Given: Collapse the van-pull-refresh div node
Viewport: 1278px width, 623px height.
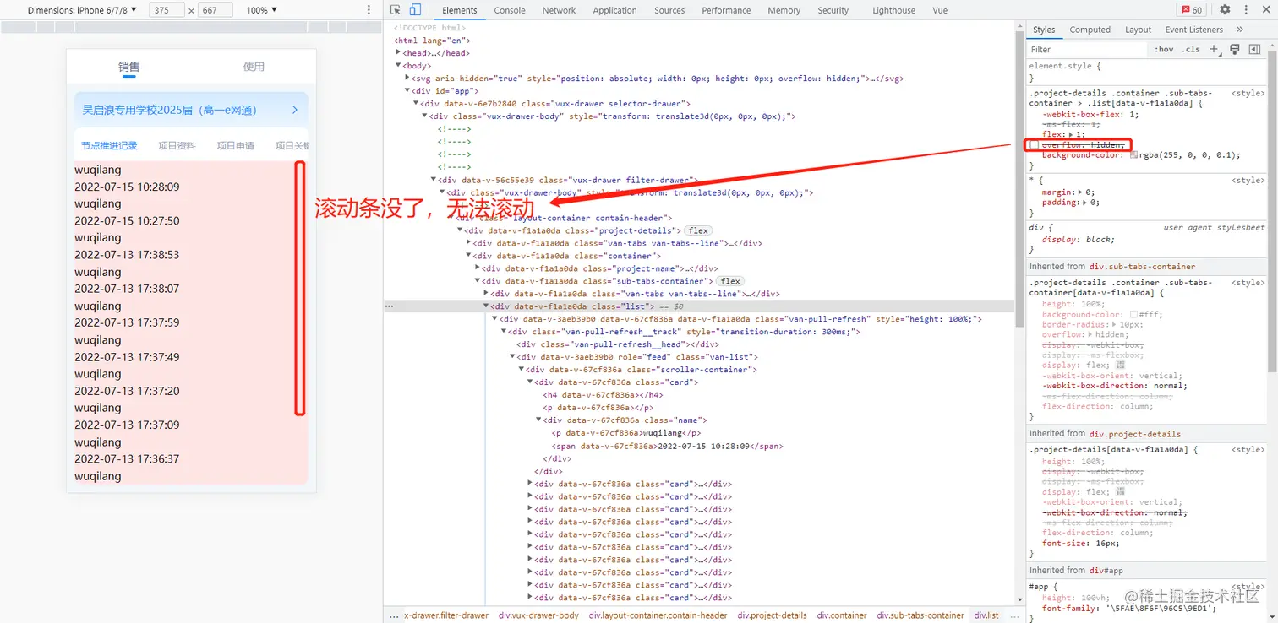Looking at the screenshot, I should [x=494, y=319].
